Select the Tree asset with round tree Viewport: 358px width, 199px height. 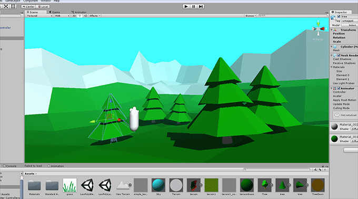point(265,187)
